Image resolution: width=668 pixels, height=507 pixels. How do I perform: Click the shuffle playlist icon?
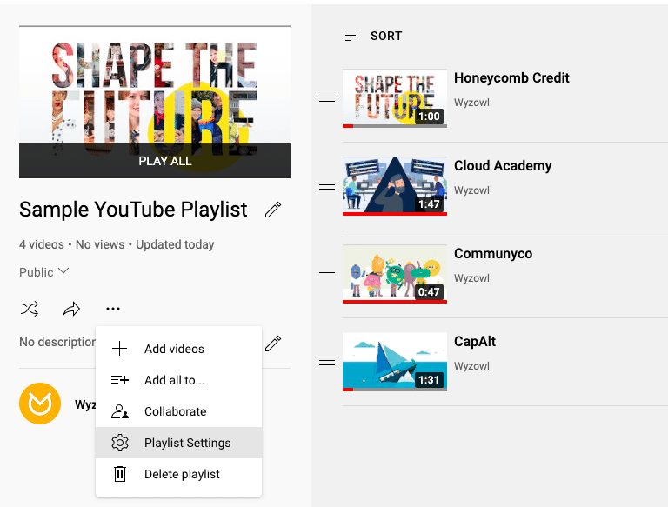click(30, 309)
